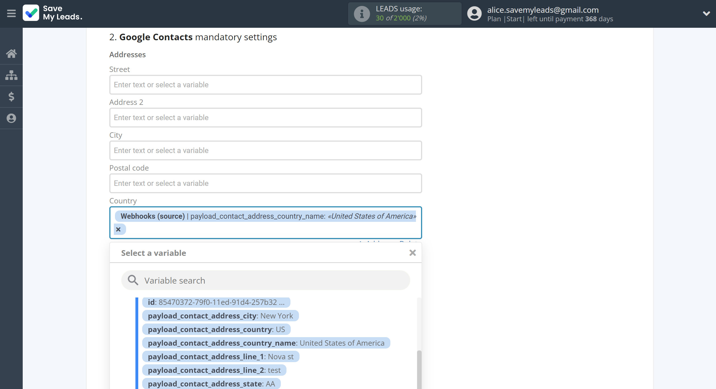This screenshot has width=716, height=389.
Task: Click the Addresses section label
Action: 127,55
